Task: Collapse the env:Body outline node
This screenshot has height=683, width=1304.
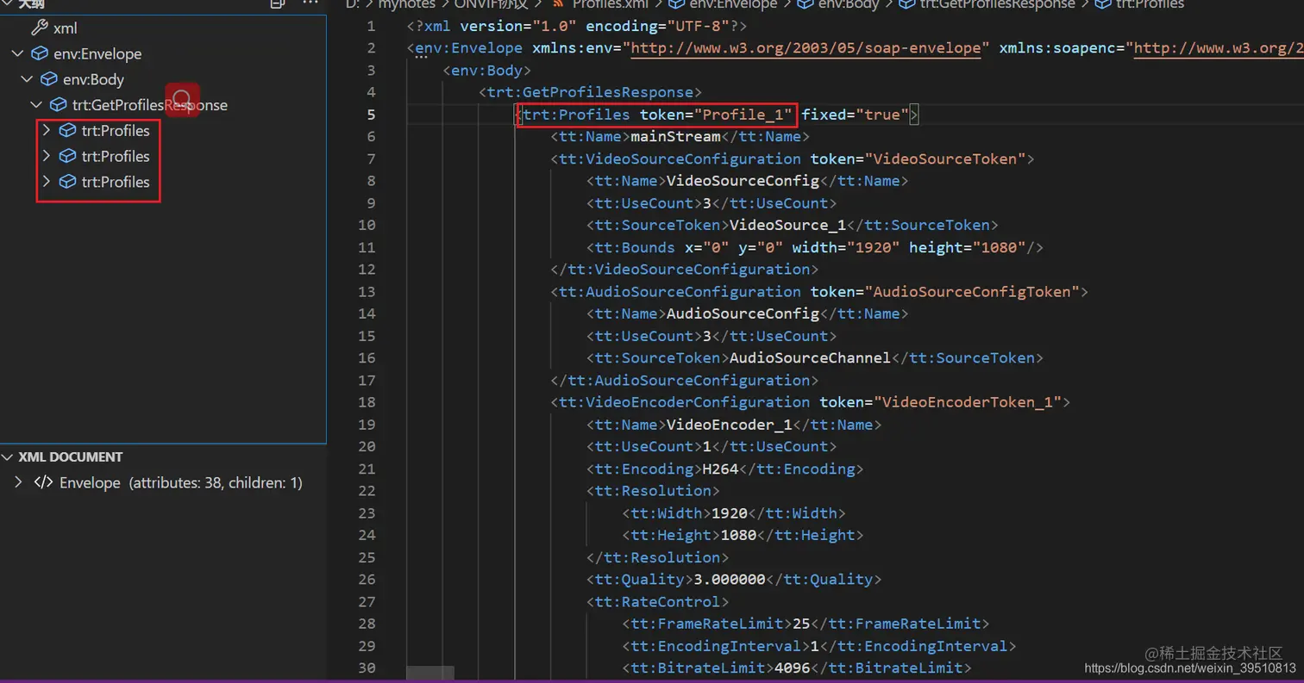Action: (x=27, y=80)
